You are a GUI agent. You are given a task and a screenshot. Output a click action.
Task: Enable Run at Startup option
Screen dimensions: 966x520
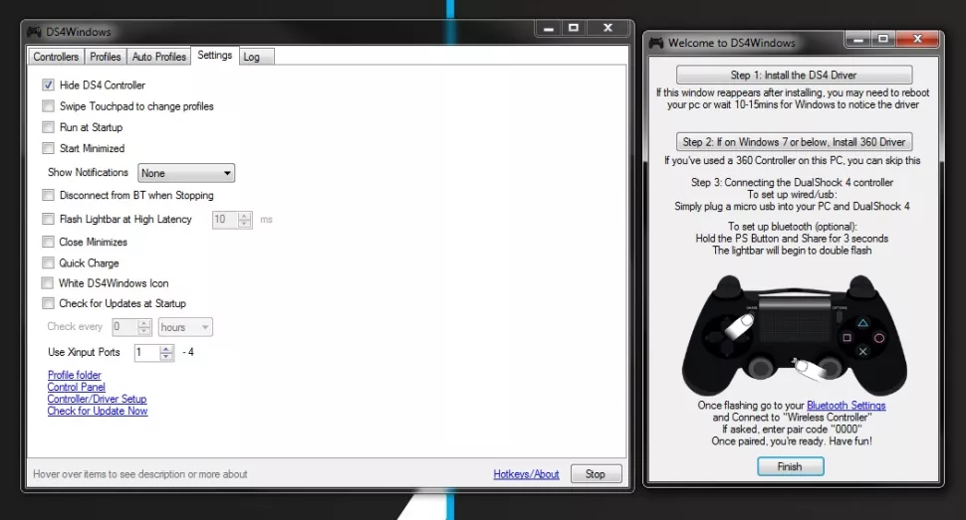(49, 127)
